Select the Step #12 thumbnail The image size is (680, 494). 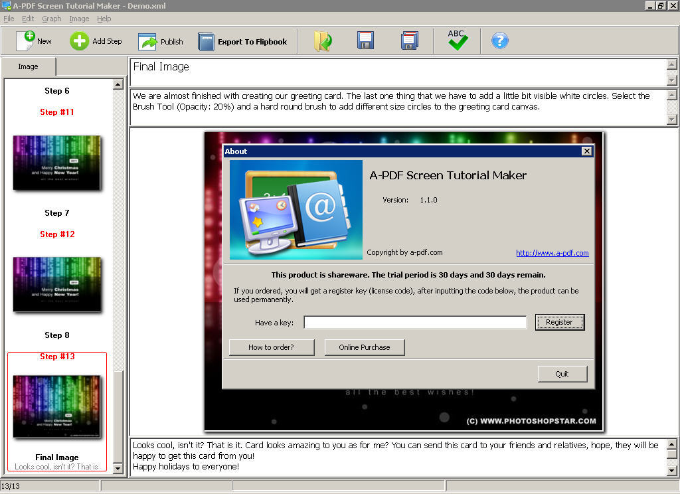click(x=57, y=284)
